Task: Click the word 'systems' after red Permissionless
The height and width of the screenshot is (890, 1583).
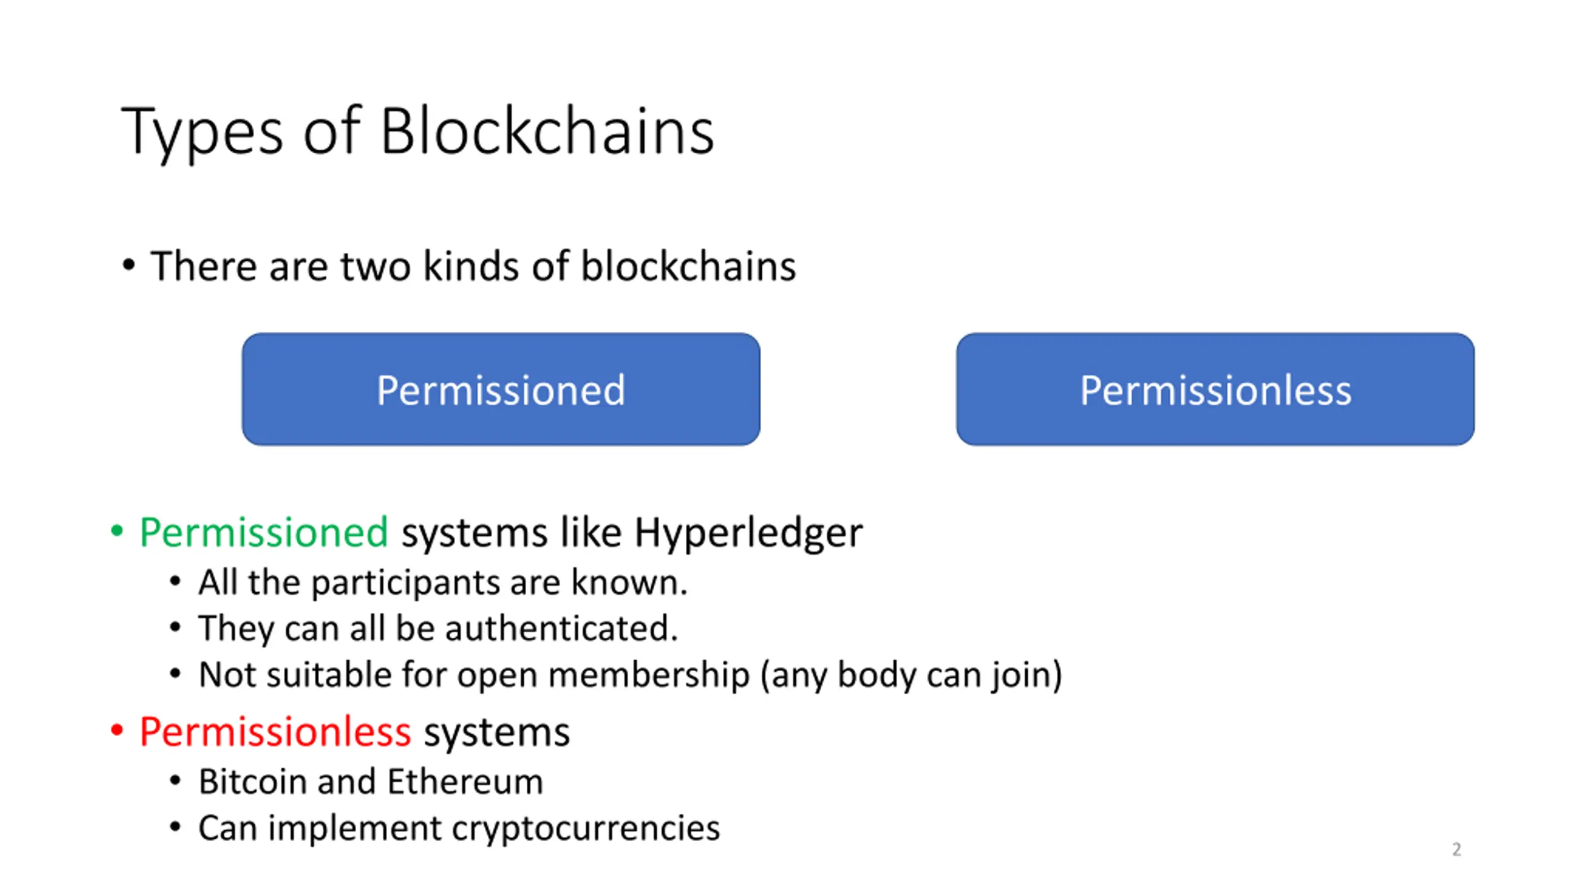Action: click(497, 734)
